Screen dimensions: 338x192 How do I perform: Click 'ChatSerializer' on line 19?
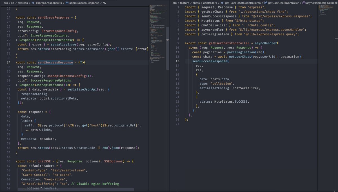pos(246,88)
